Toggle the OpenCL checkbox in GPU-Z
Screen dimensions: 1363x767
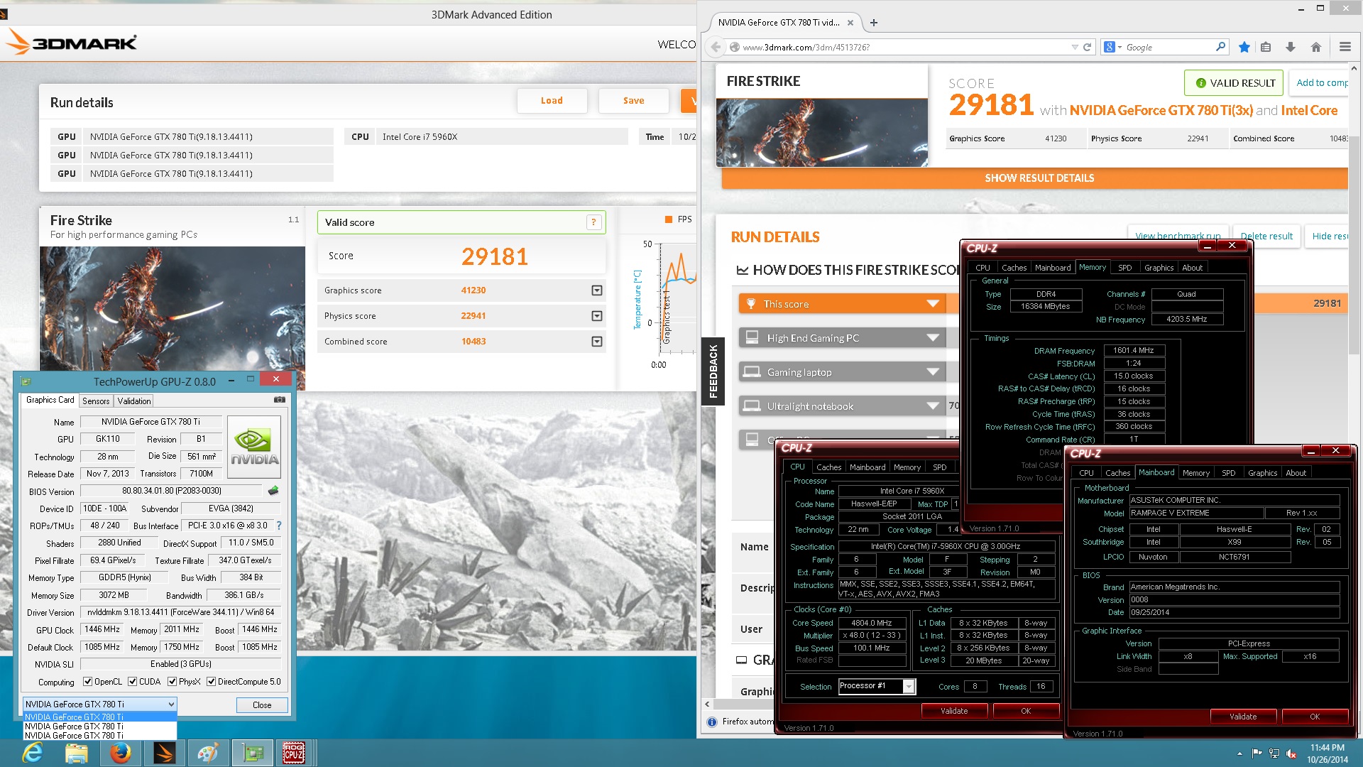tap(87, 682)
